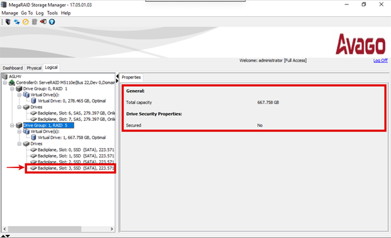Click the Log Off link
The image size is (391, 238).
pyautogui.click(x=380, y=60)
